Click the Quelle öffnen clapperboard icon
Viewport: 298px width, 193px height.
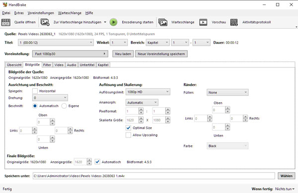coord(5,22)
